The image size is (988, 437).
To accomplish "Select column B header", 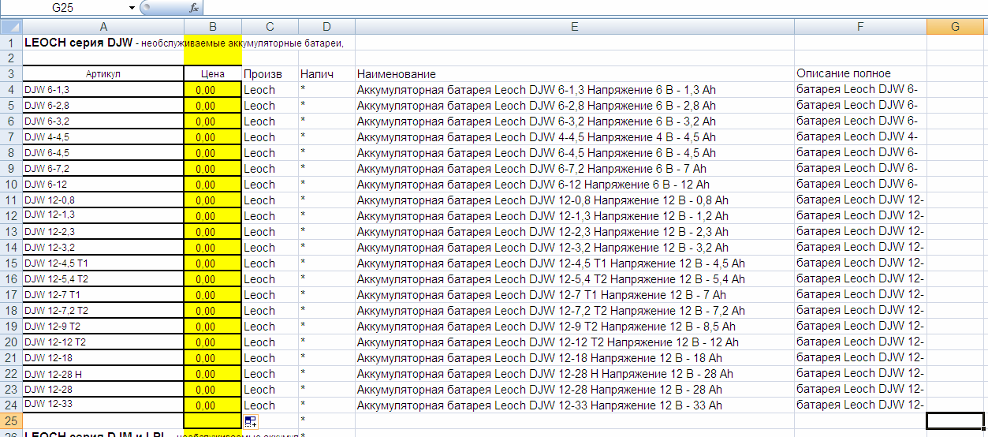I will coord(213,27).
